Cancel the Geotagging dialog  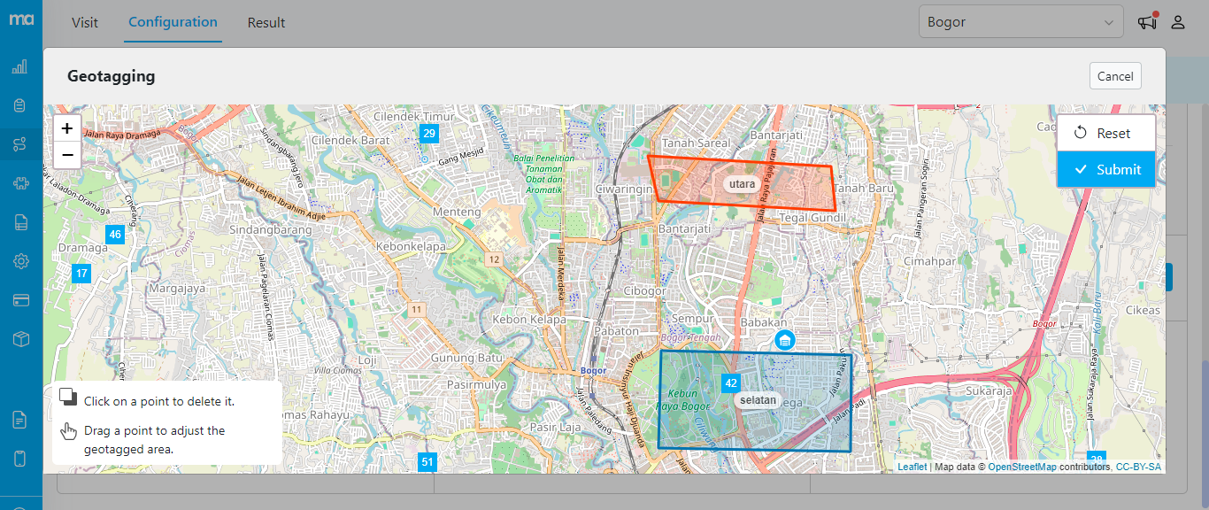tap(1115, 76)
